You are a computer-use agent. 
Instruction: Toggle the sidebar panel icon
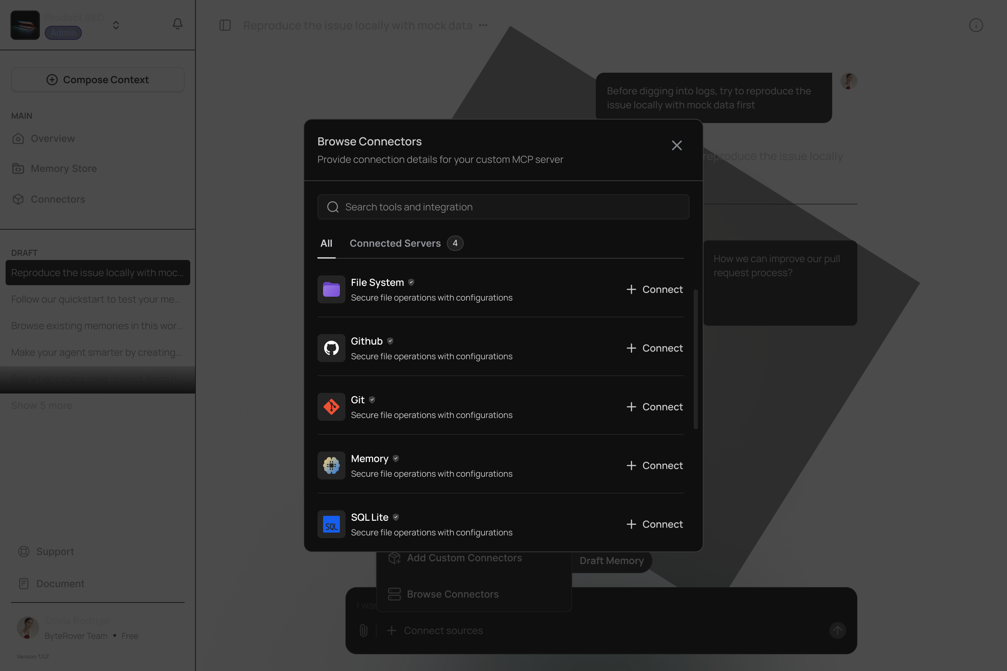tap(224, 25)
